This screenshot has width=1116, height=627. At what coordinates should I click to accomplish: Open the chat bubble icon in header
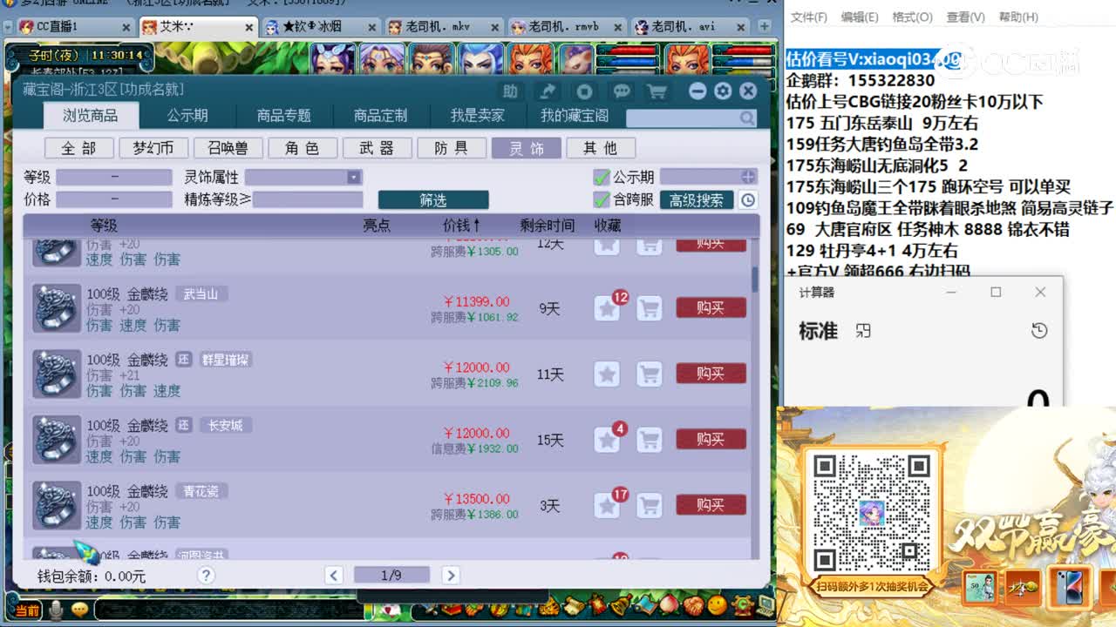click(x=622, y=91)
